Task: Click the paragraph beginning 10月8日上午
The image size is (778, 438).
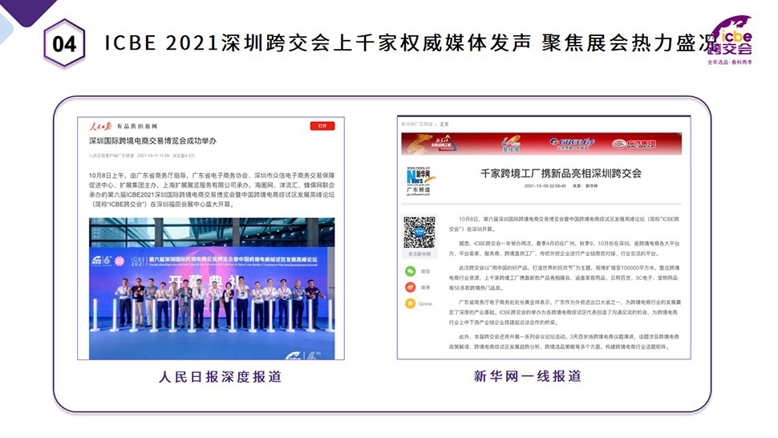Action: click(212, 190)
